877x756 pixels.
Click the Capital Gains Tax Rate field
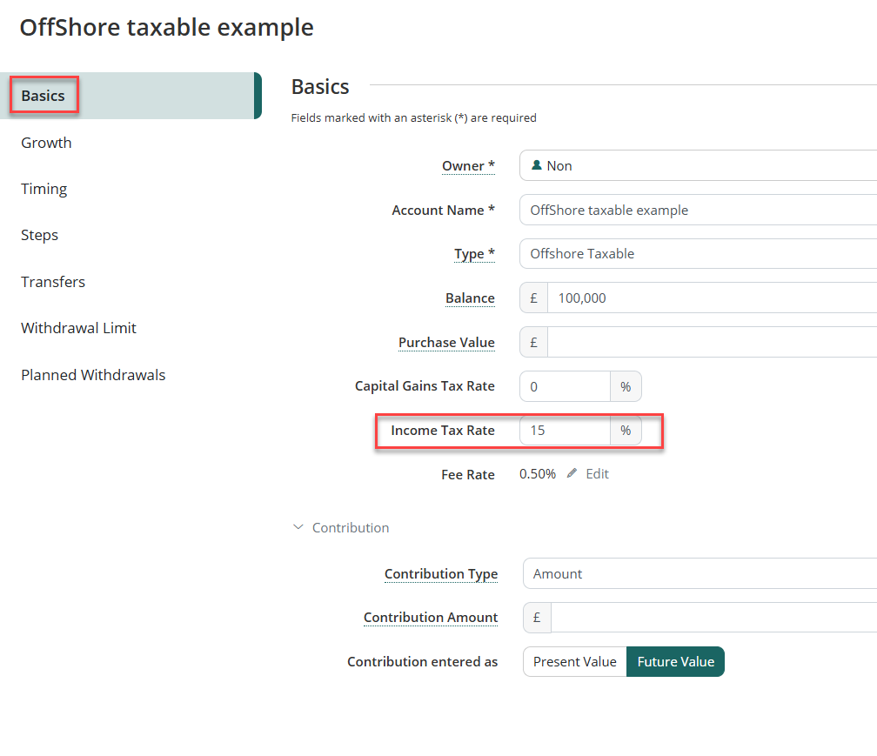pos(565,386)
